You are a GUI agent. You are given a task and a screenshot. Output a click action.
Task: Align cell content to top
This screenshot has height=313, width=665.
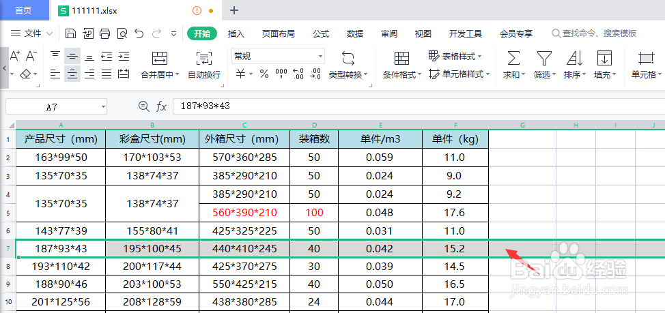pos(55,56)
